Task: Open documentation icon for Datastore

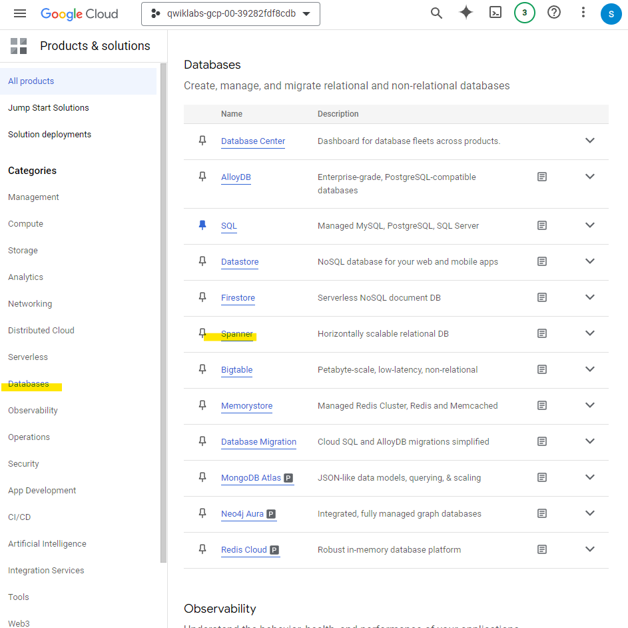Action: click(x=542, y=261)
